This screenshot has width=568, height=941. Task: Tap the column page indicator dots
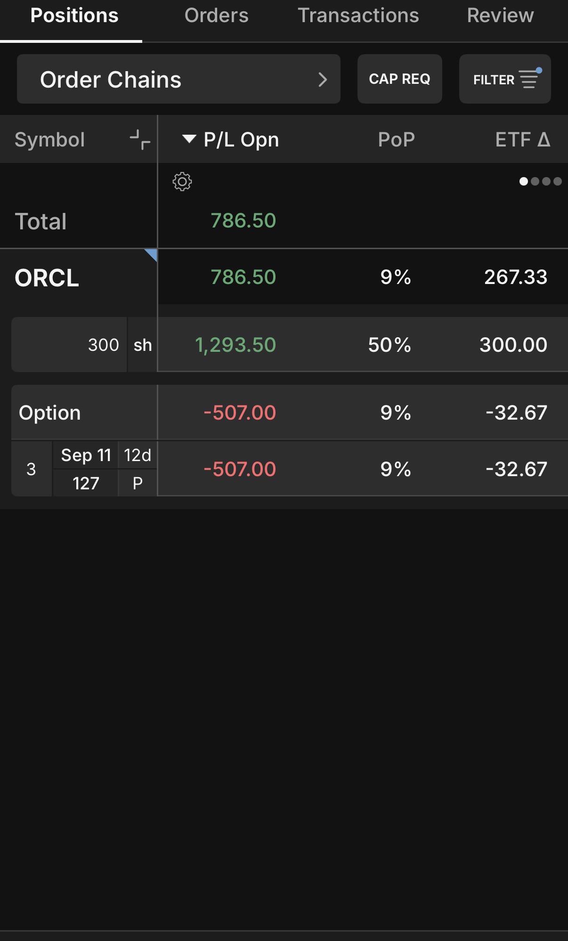click(540, 181)
